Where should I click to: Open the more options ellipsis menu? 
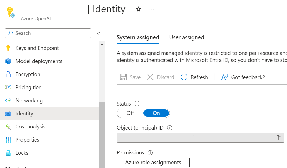pyautogui.click(x=152, y=9)
